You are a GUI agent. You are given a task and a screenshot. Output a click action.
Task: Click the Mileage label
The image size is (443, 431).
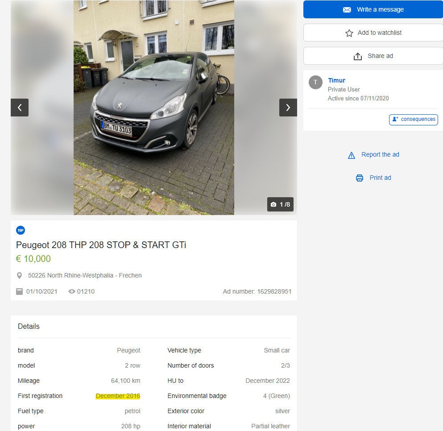pyautogui.click(x=29, y=381)
